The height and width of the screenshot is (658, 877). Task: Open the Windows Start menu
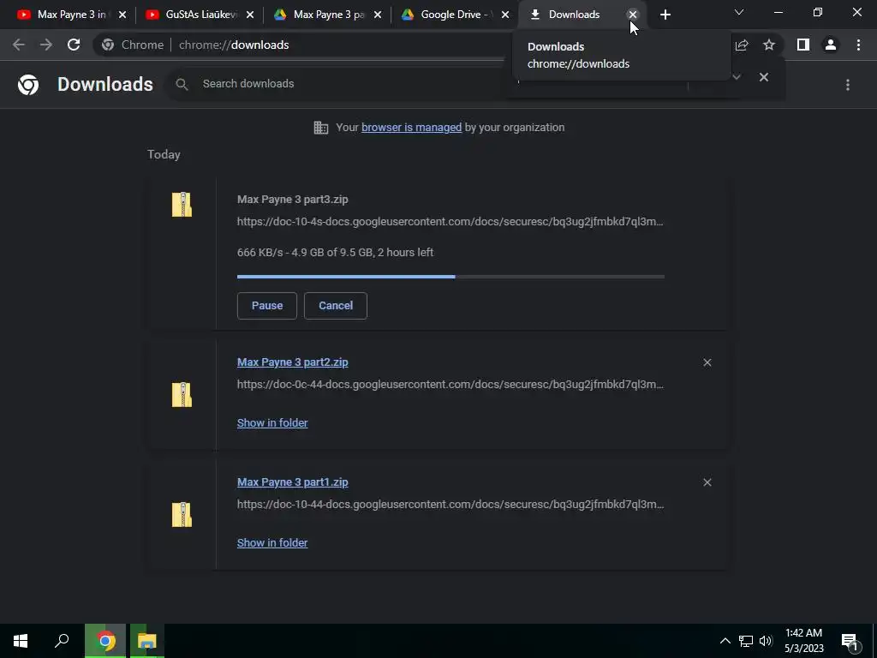tap(21, 641)
